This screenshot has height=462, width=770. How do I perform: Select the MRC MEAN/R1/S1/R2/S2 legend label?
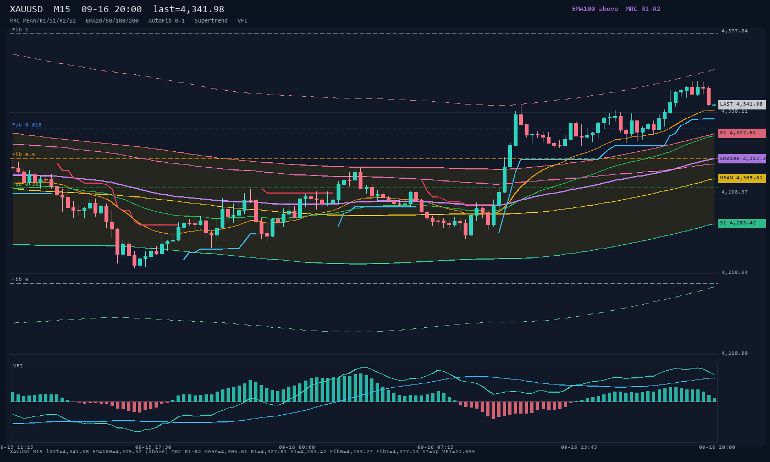click(x=43, y=21)
